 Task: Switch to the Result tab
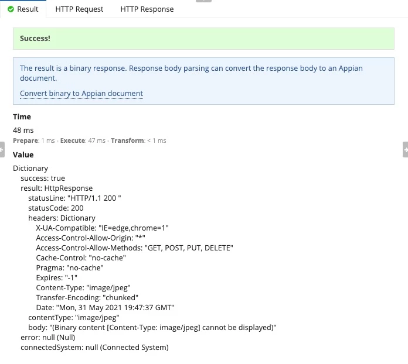[23, 9]
